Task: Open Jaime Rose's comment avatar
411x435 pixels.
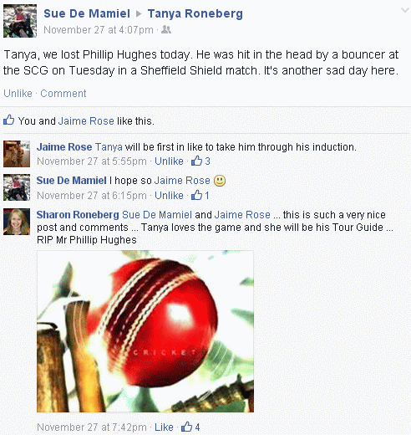Action: click(17, 154)
